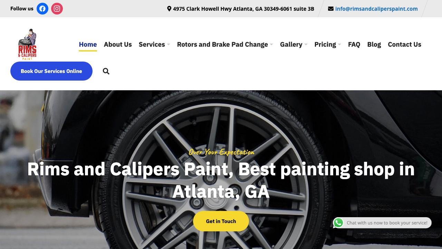Open the Contact Us page
The width and height of the screenshot is (442, 249).
click(404, 44)
